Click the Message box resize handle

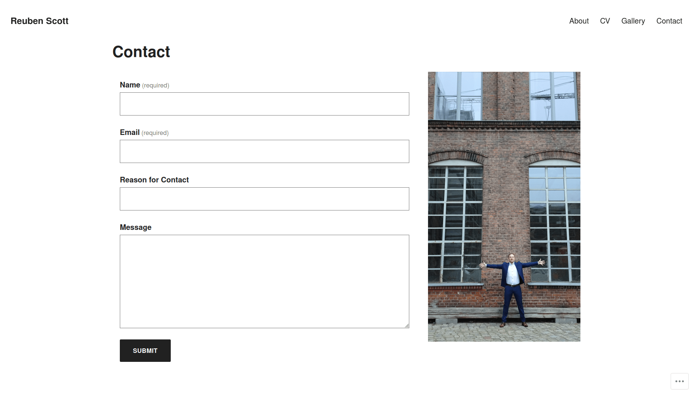coord(407,326)
